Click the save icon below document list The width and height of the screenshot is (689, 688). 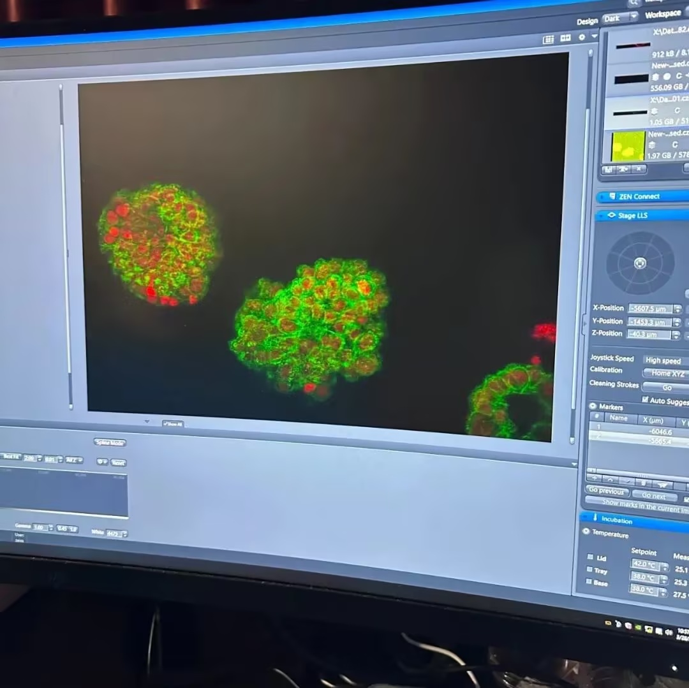(609, 169)
